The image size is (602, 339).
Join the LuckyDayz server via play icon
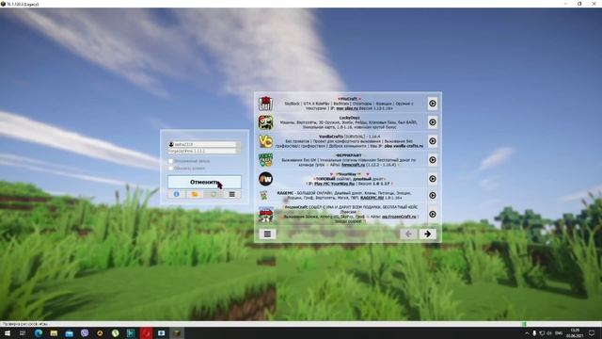pyautogui.click(x=433, y=122)
